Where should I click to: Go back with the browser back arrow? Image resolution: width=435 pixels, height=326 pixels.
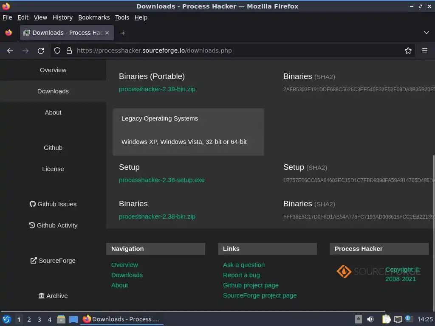[x=10, y=51]
